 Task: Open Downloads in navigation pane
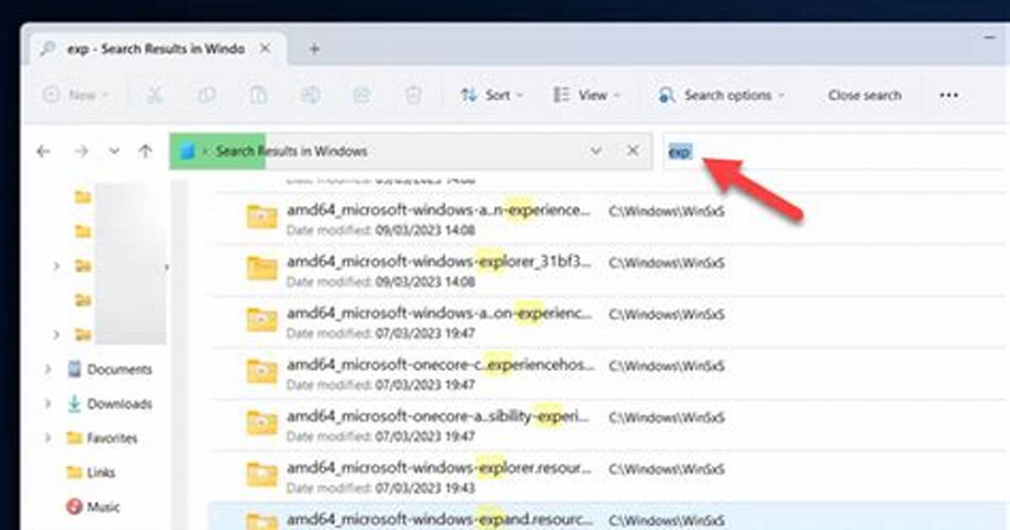119,403
